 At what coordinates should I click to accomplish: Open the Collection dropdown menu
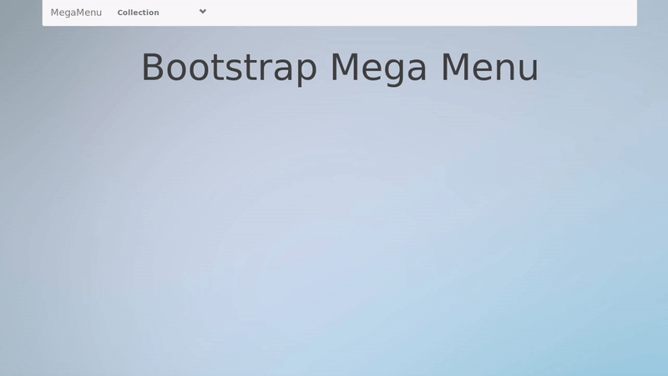tap(138, 13)
